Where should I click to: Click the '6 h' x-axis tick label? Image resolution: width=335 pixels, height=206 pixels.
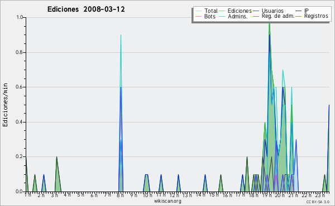click(x=94, y=195)
